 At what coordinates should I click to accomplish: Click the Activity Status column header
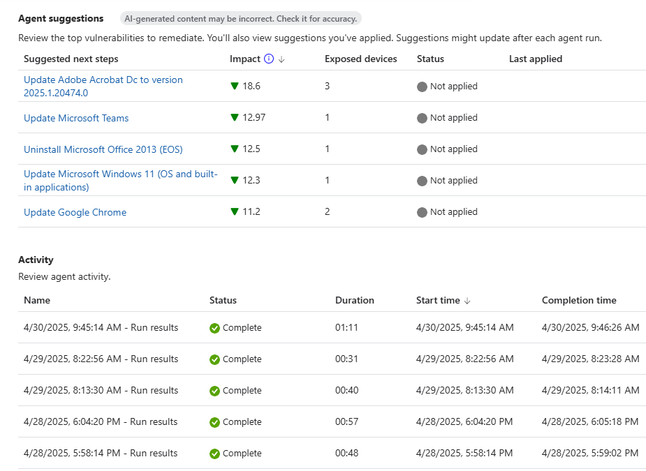[x=223, y=300]
